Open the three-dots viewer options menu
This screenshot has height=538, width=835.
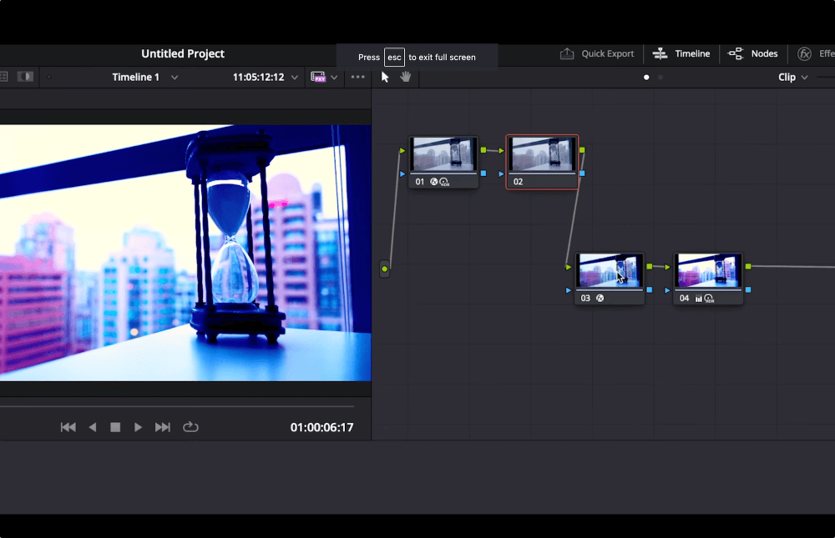click(358, 78)
